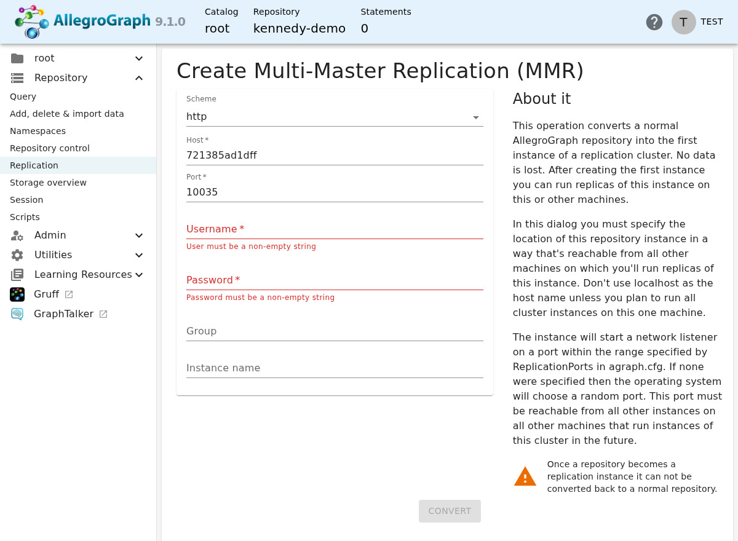This screenshot has height=541, width=738.
Task: Select the Replication menu item
Action: tap(78, 165)
